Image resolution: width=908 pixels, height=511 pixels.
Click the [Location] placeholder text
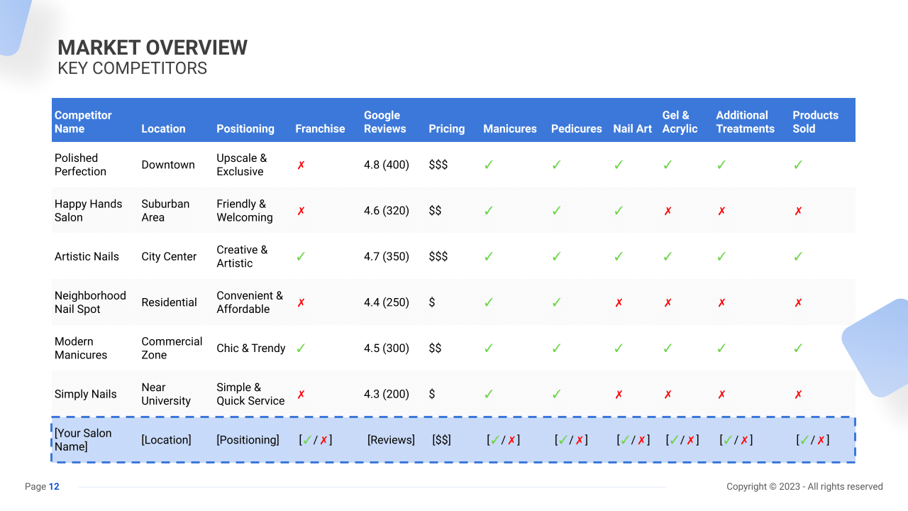166,440
